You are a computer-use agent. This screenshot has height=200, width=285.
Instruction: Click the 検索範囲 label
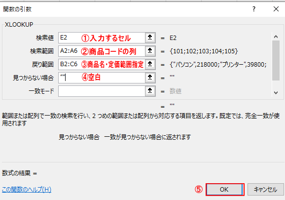42,51
